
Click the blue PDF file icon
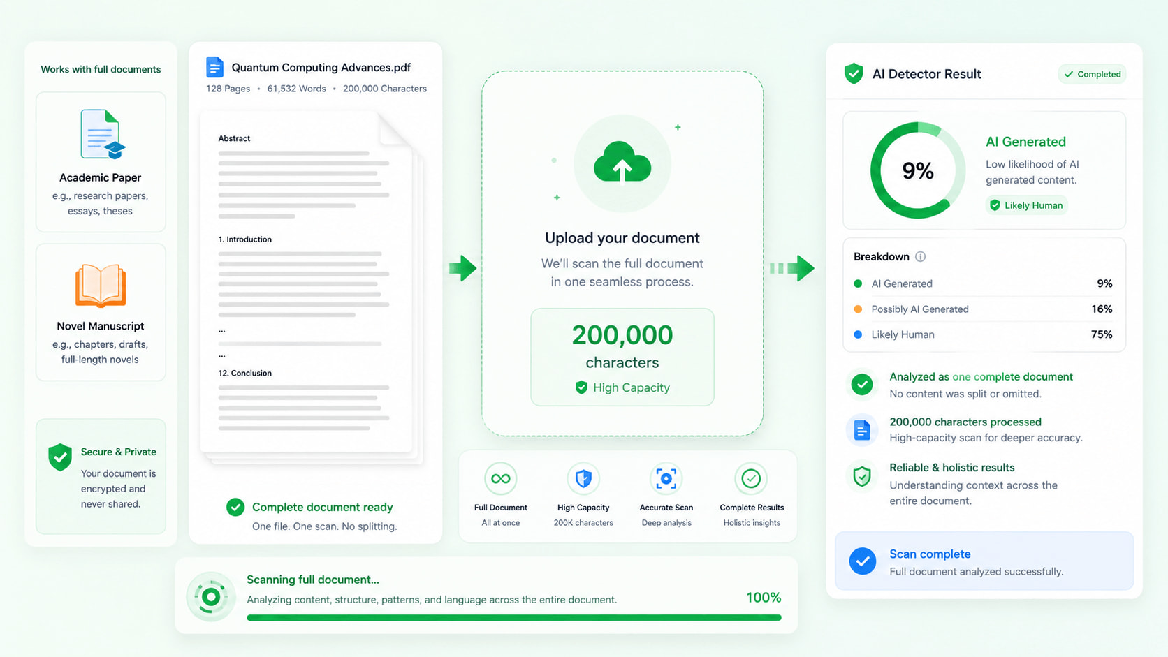214,67
